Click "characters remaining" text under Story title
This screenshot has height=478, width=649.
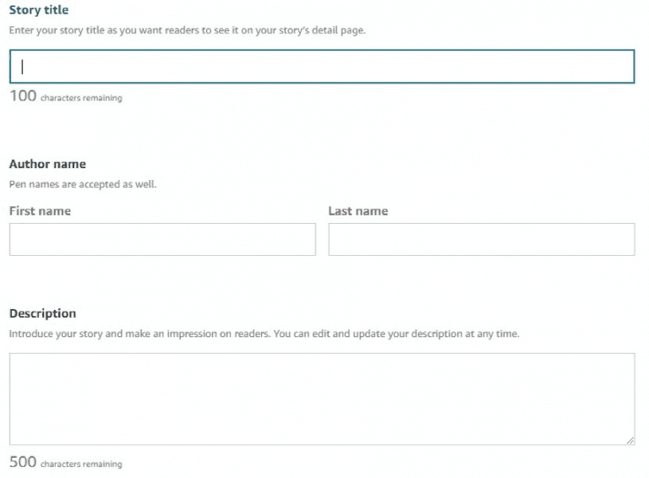[x=81, y=98]
